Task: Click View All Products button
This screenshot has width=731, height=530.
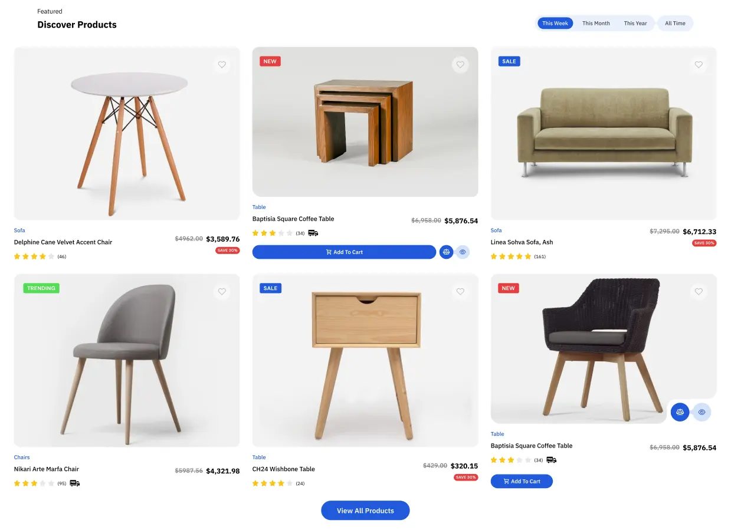Action: click(x=365, y=511)
